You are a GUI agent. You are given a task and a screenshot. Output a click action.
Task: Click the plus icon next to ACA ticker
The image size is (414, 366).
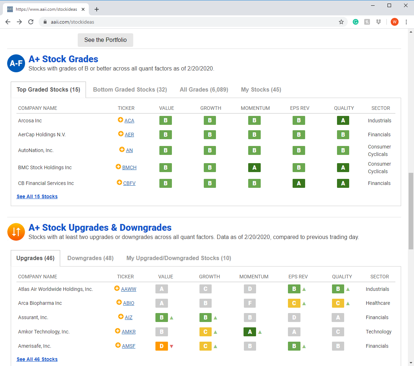click(x=120, y=120)
